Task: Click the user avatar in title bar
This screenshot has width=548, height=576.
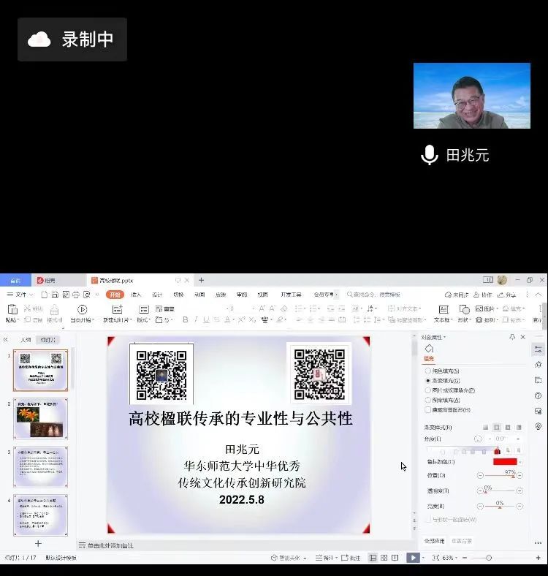Action: click(x=502, y=280)
